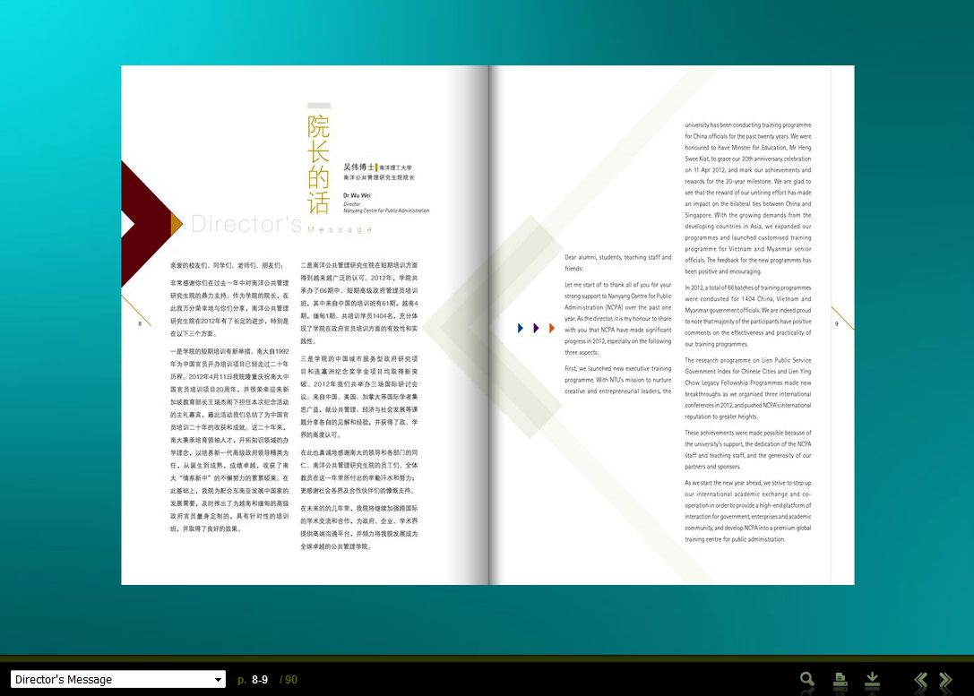Click the print icon

tap(840, 681)
